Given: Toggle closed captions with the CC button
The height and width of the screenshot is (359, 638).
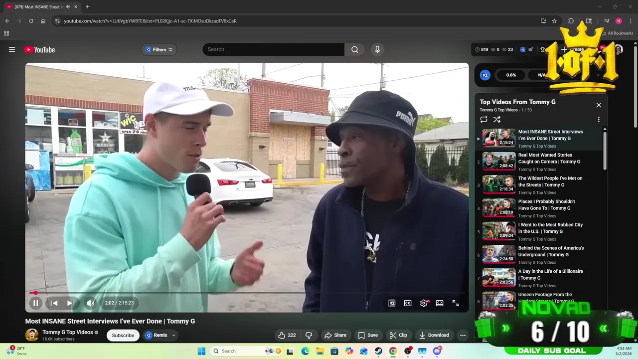Looking at the screenshot, I should point(408,303).
